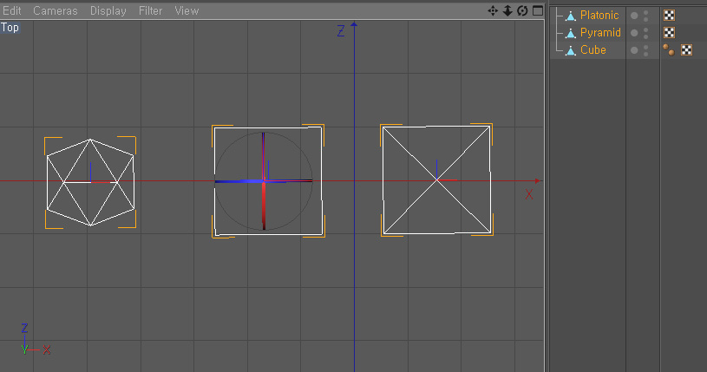Toggle the active viewport maximize icon

(x=538, y=10)
